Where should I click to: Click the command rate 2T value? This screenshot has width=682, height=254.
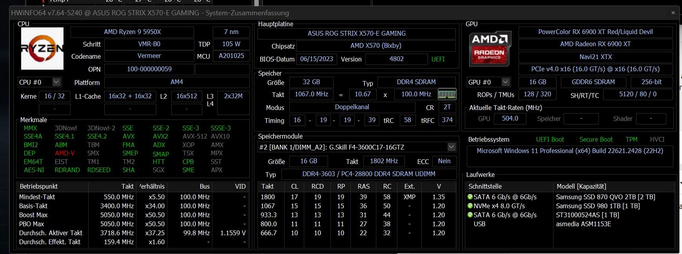(x=447, y=107)
